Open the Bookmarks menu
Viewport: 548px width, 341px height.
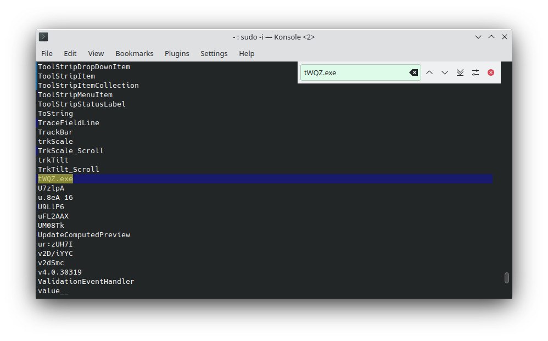click(x=134, y=53)
